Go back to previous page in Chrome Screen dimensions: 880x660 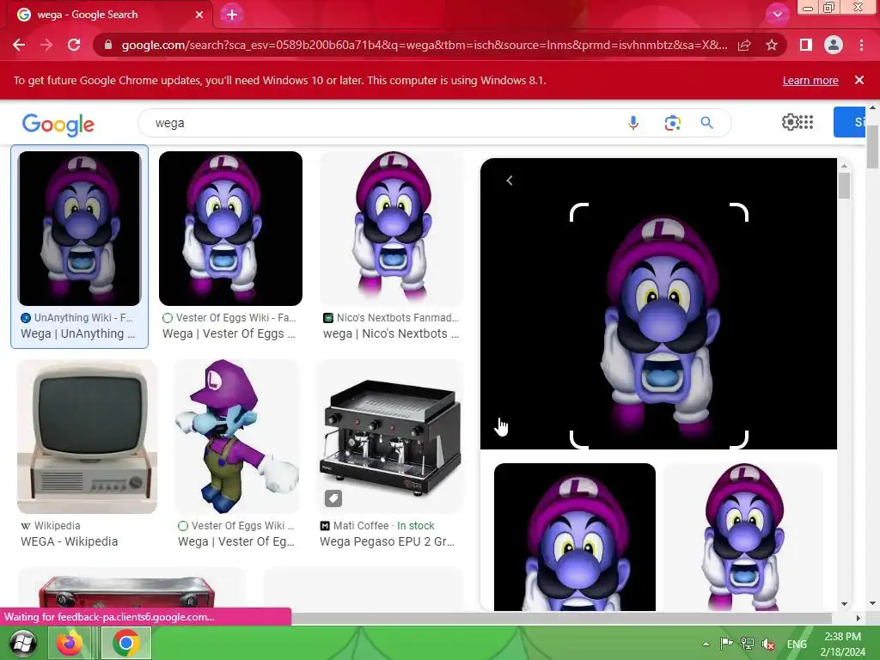tap(19, 45)
